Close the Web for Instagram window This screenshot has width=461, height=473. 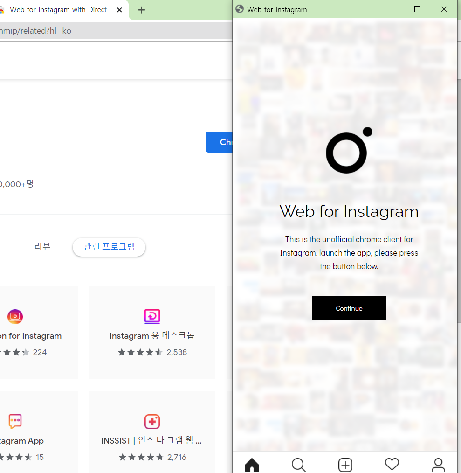pyautogui.click(x=444, y=9)
